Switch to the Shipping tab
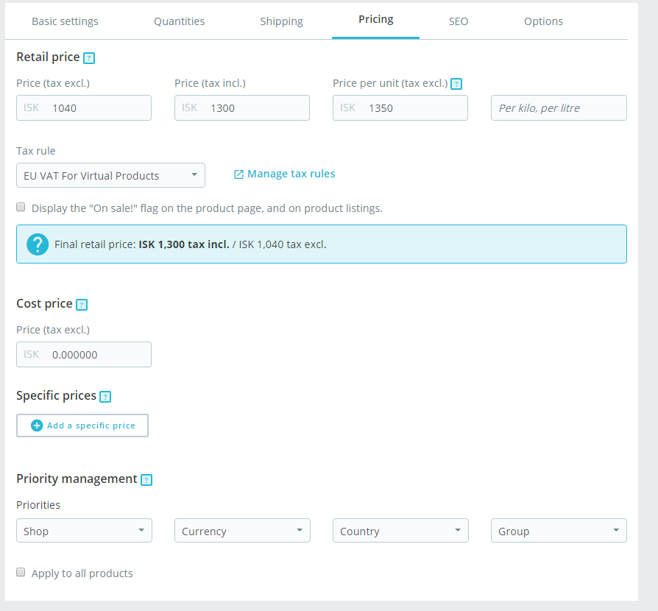Image resolution: width=658 pixels, height=611 pixels. 281,21
